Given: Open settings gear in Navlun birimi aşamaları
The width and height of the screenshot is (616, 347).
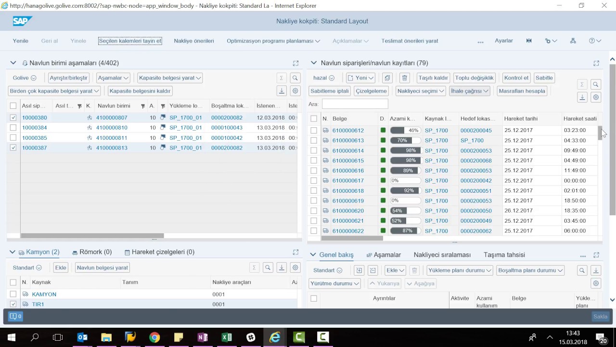Looking at the screenshot, I should point(295,91).
